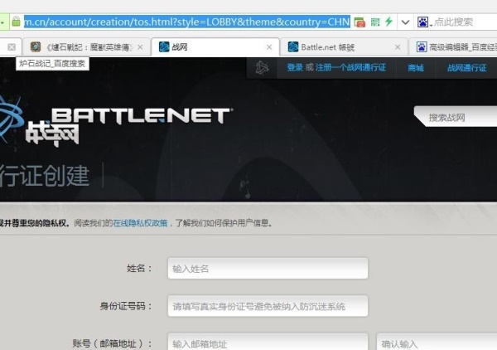Viewport: 497px width, 350px height.
Task: Click the Battle.net logo in page header
Action: coord(139,115)
